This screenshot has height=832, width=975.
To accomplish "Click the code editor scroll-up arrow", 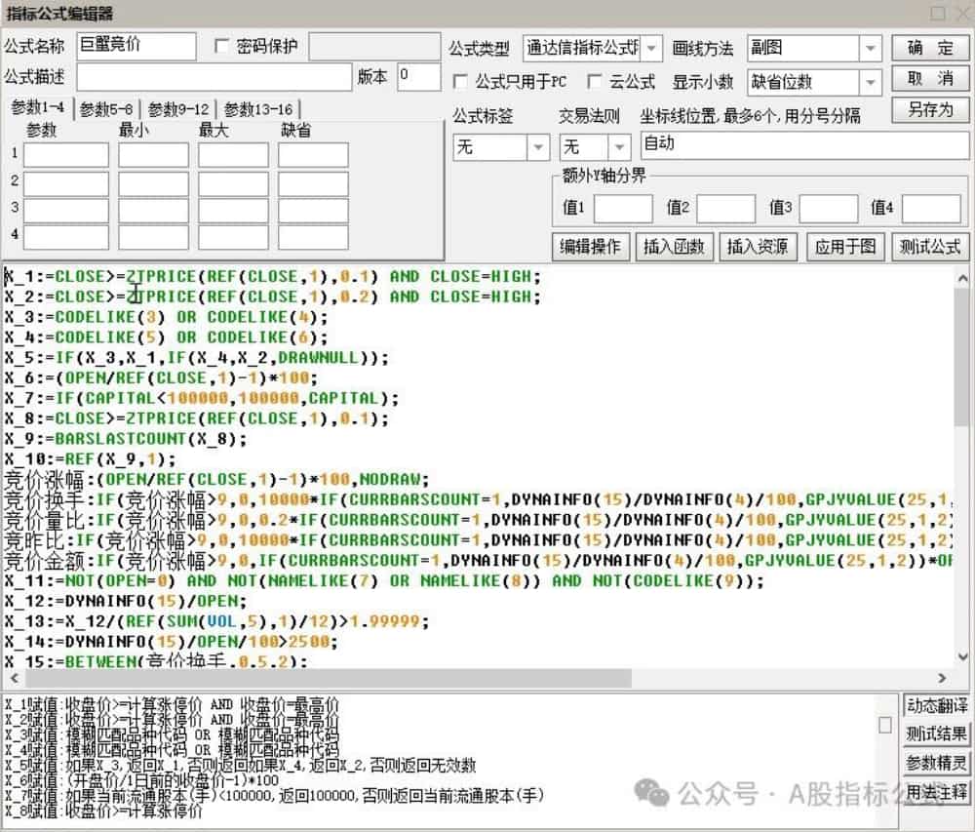I will tap(962, 277).
